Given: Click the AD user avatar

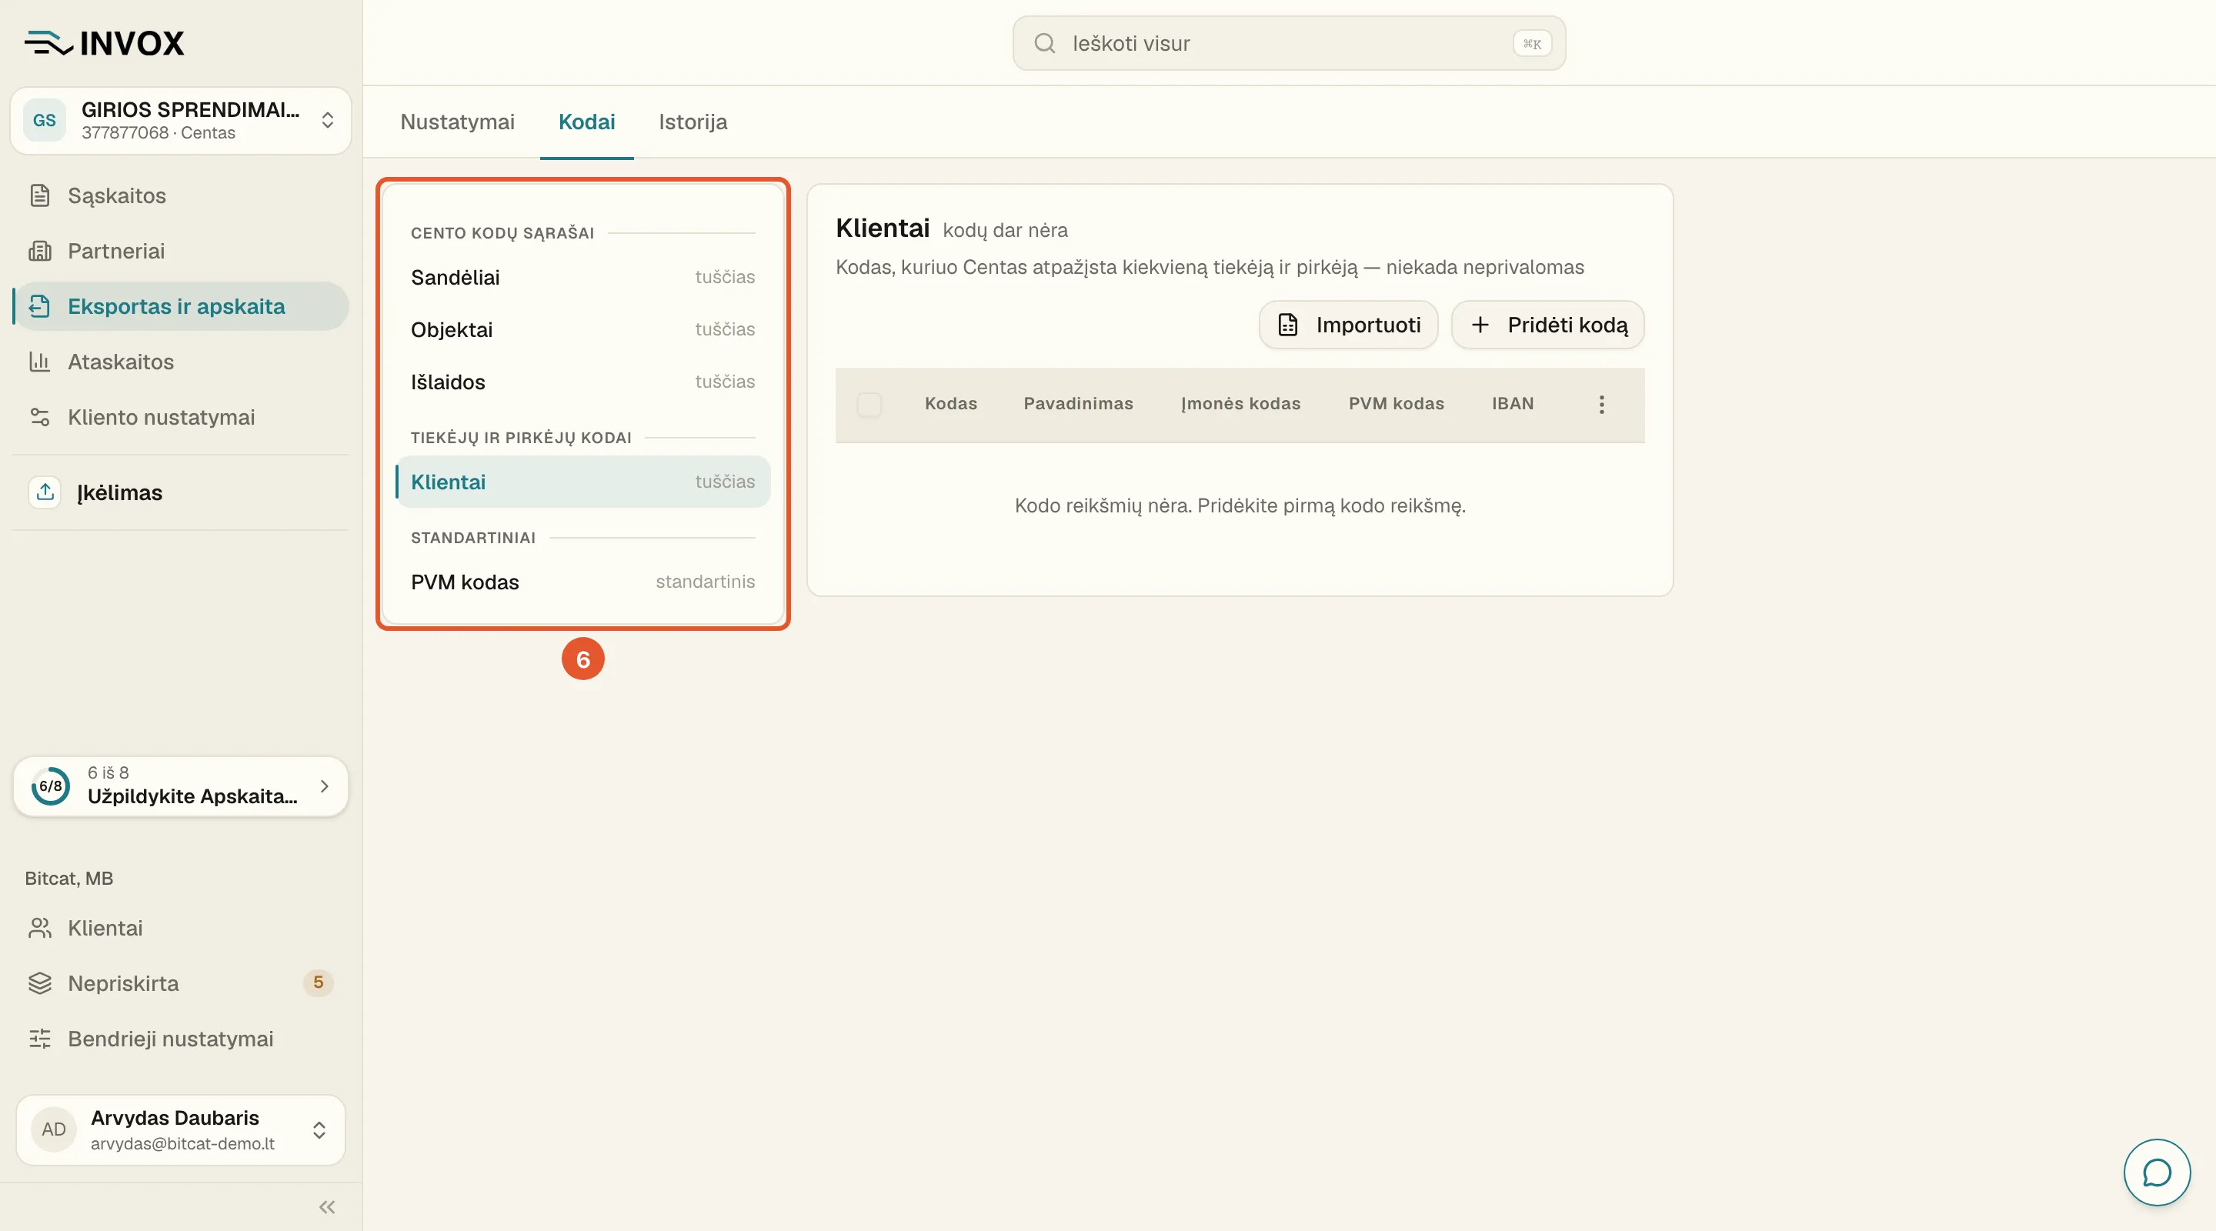Looking at the screenshot, I should 53,1129.
